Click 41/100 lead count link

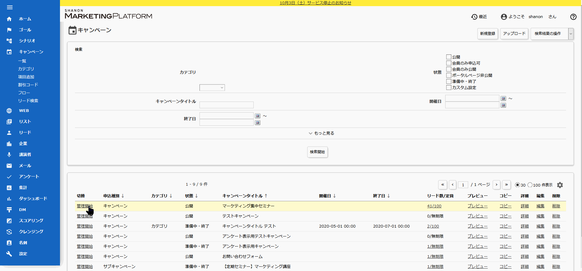click(434, 206)
